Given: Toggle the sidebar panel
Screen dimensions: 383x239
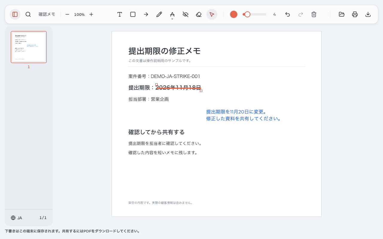Looking at the screenshot, I should tap(15, 14).
